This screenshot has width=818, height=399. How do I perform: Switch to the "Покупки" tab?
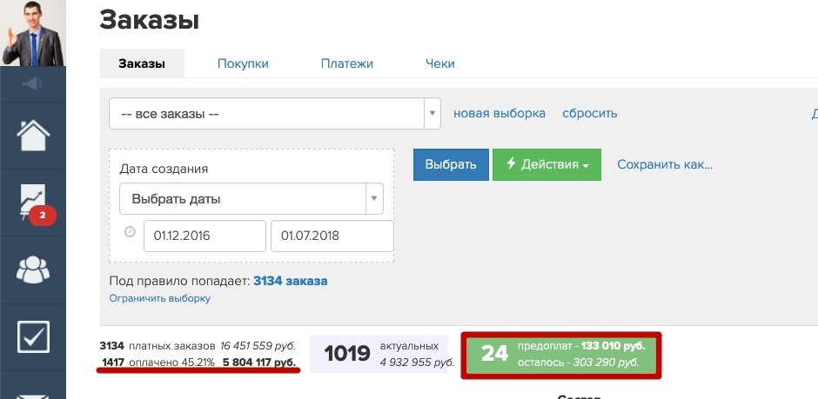point(243,63)
